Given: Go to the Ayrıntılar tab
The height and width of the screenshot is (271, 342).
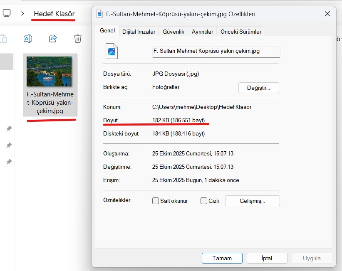Looking at the screenshot, I should coord(202,32).
